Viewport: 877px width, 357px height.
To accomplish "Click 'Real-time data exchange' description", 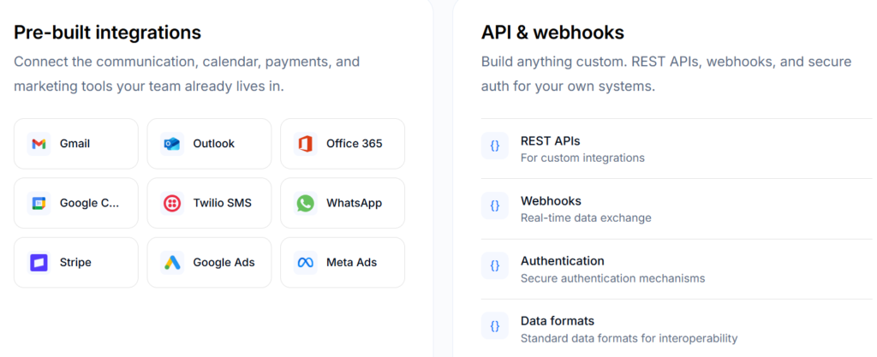I will click(x=586, y=217).
